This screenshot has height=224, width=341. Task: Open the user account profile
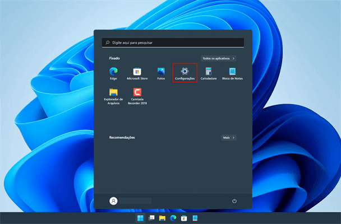[114, 201]
